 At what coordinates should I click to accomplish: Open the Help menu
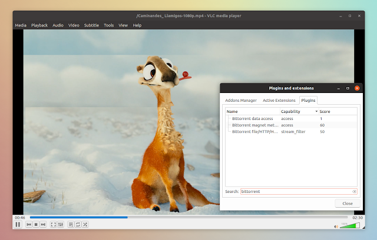[x=137, y=25]
